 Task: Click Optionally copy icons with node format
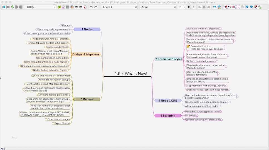tap(207, 90)
